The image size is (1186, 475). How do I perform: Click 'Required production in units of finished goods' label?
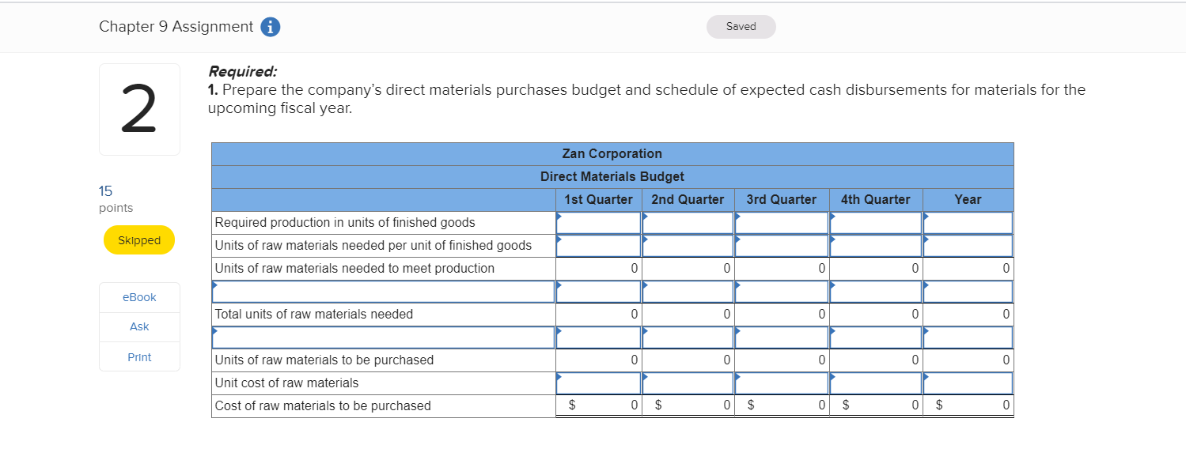point(345,223)
